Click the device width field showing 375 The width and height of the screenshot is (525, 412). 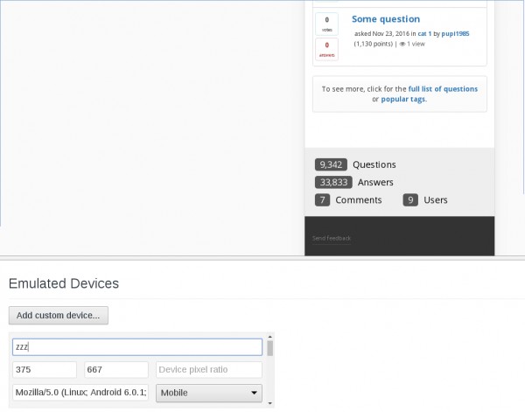(x=45, y=370)
